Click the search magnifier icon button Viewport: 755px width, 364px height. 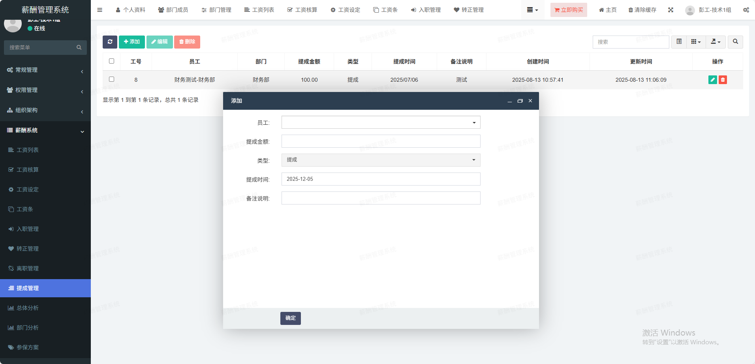(735, 42)
